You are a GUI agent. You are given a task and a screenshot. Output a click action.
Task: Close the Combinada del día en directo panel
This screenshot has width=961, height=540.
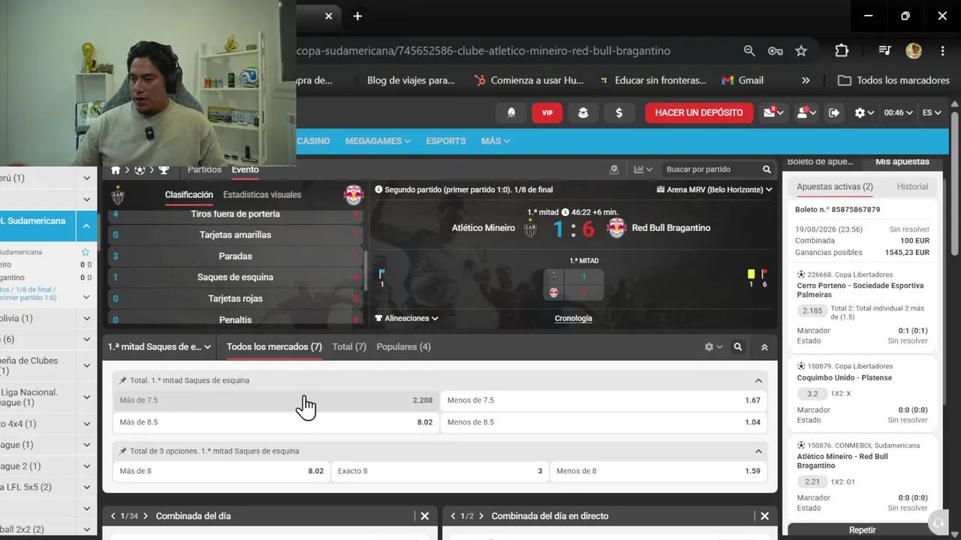tap(764, 516)
